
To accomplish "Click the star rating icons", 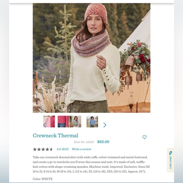I will tap(43, 149).
